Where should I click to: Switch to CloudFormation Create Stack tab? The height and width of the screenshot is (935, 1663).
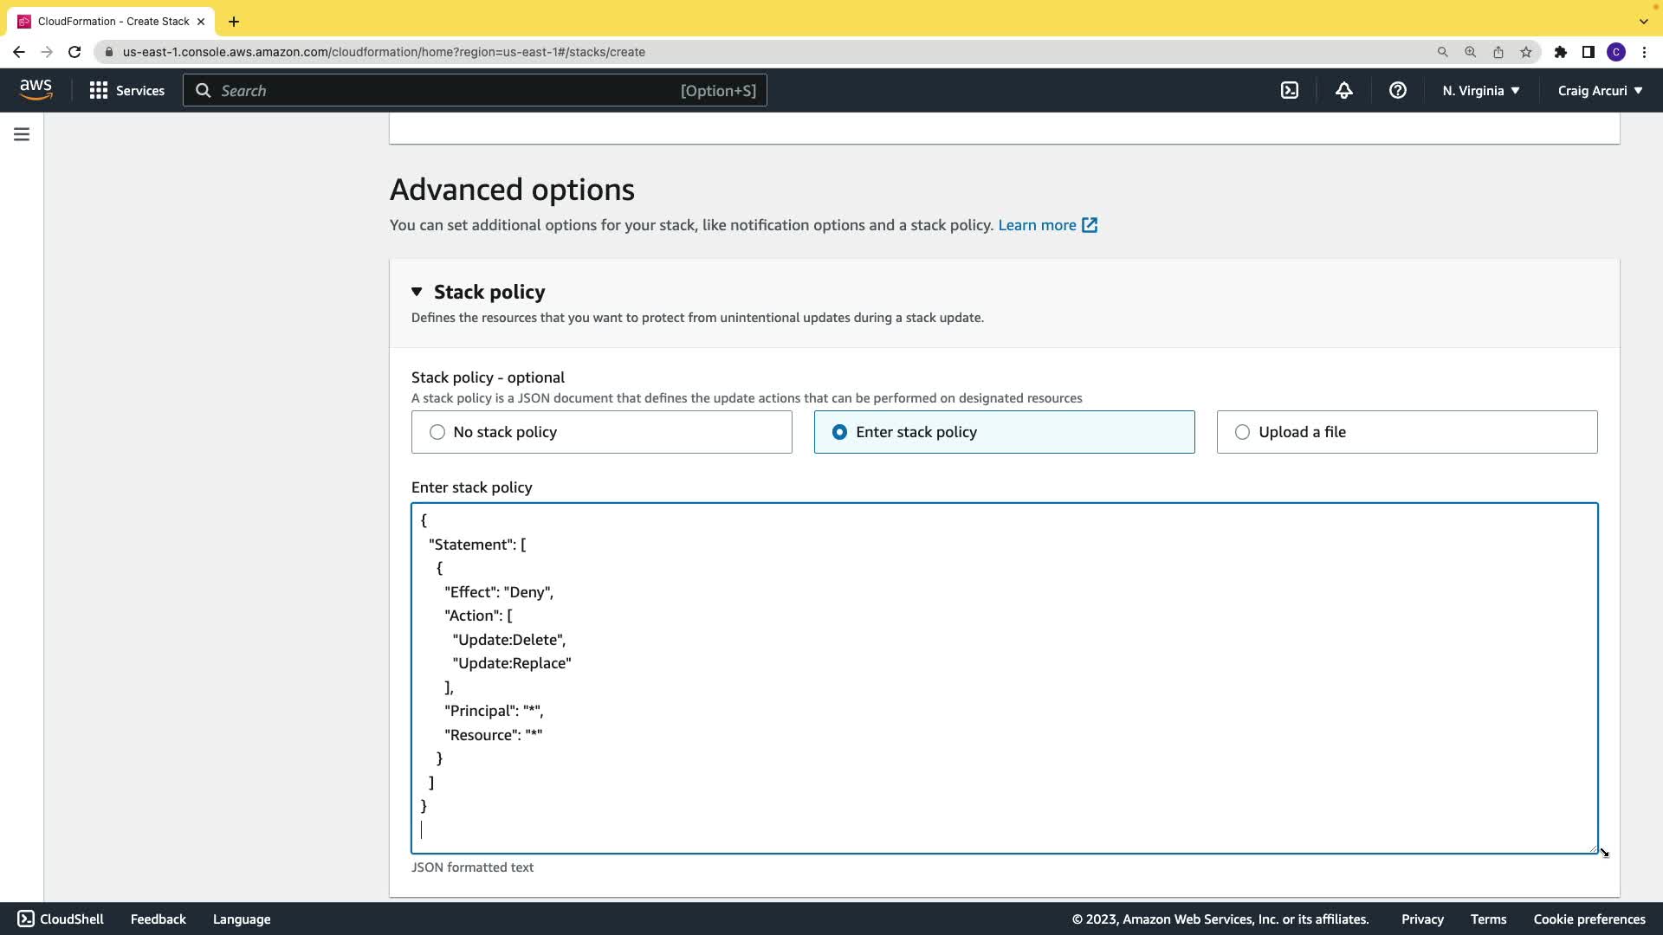pyautogui.click(x=113, y=21)
